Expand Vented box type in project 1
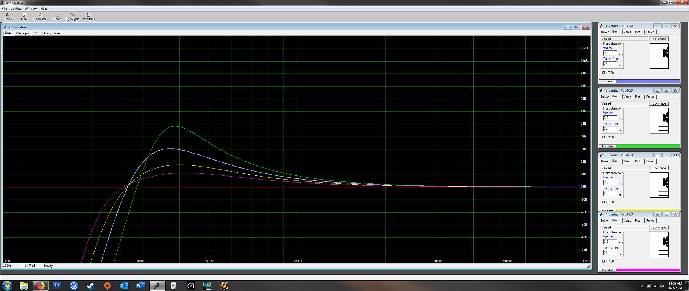 click(624, 39)
